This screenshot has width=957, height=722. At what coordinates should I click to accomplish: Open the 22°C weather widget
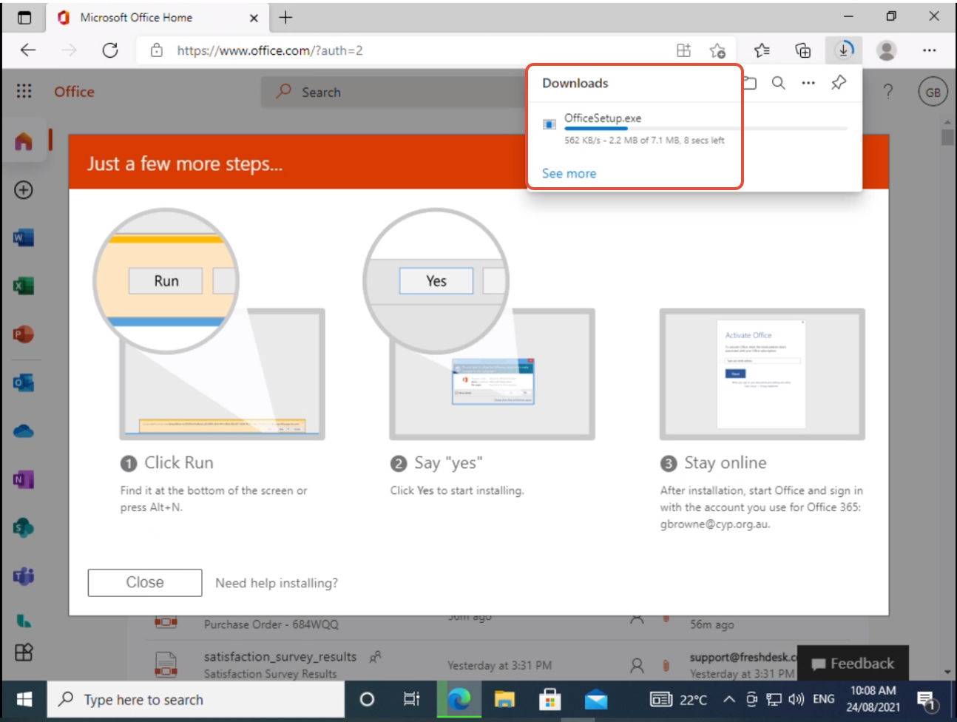coord(679,699)
